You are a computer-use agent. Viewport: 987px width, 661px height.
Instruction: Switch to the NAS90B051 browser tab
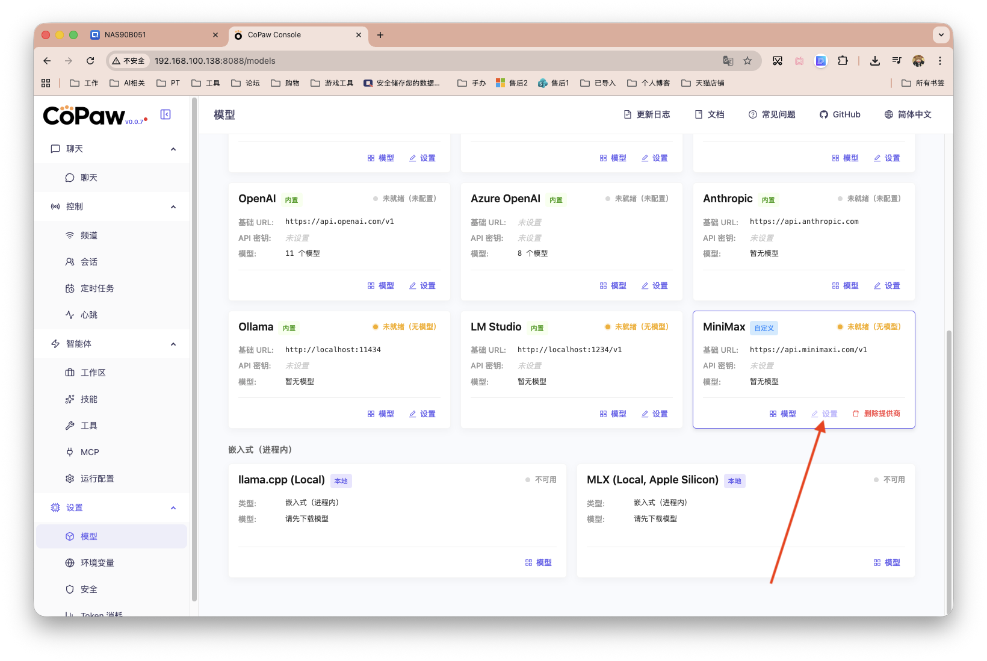point(125,35)
